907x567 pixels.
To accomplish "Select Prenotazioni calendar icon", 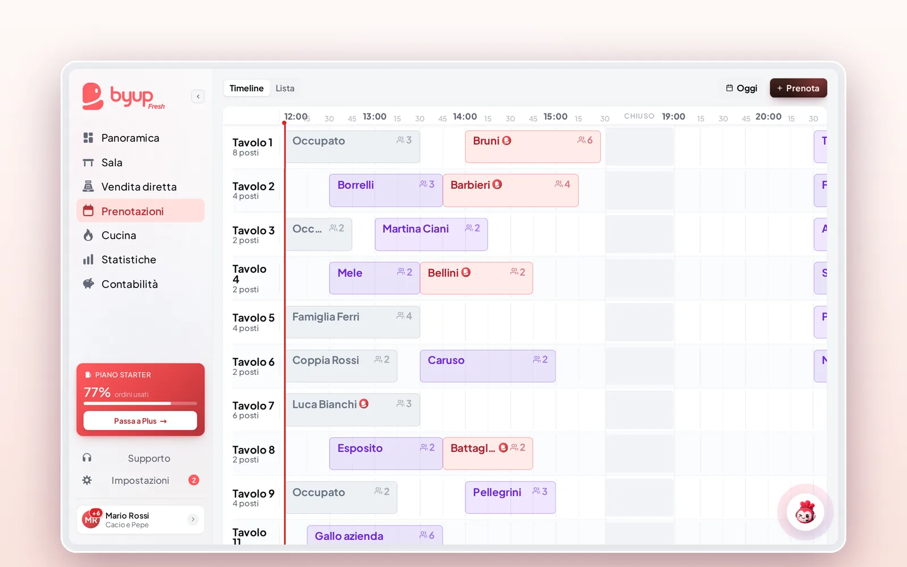I will 88,211.
